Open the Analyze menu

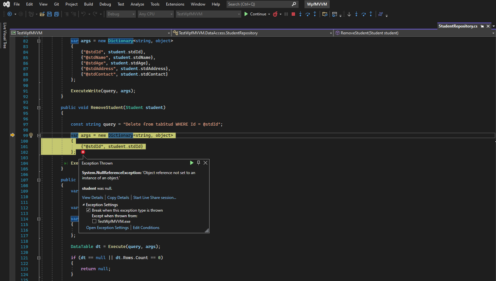[x=137, y=4]
